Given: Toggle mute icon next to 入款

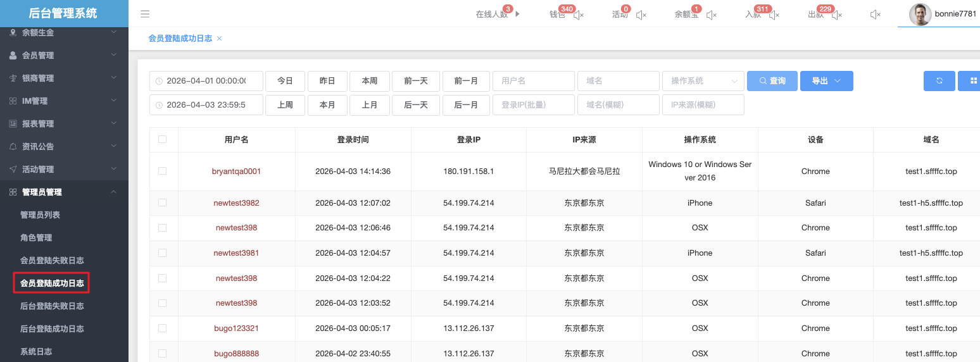Looking at the screenshot, I should click(x=774, y=15).
